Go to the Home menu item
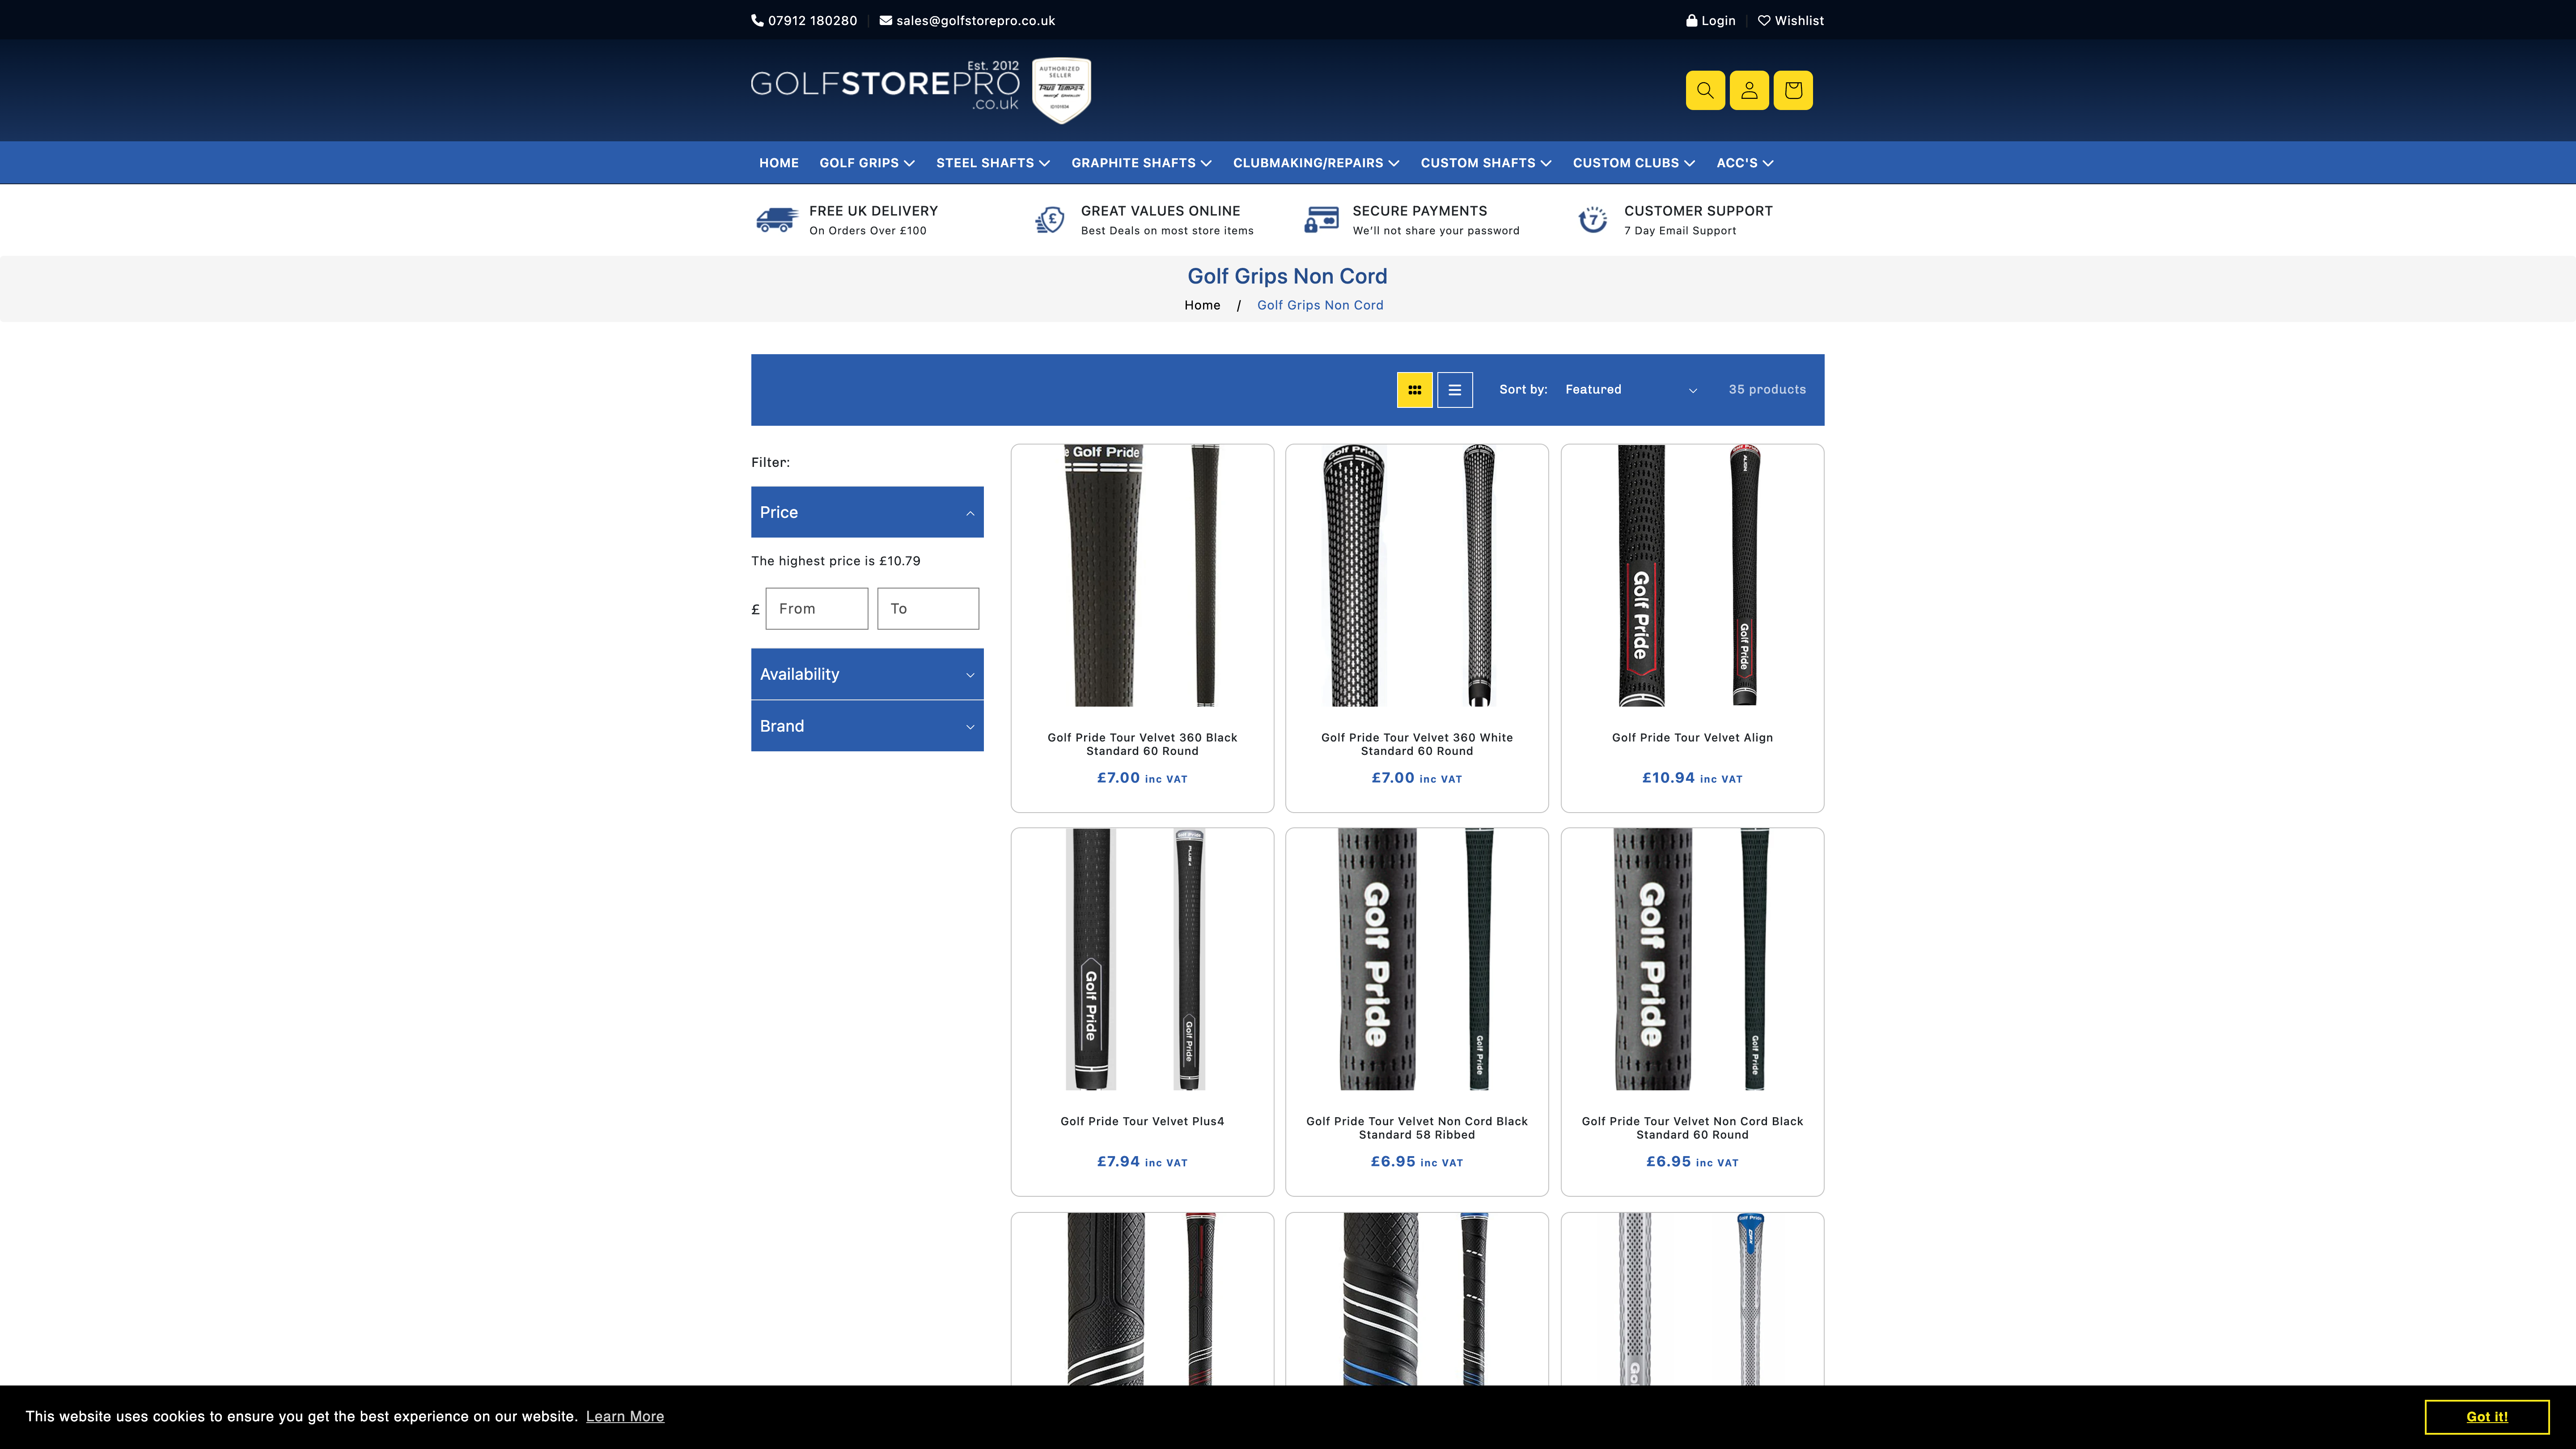2576x1449 pixels. [778, 163]
